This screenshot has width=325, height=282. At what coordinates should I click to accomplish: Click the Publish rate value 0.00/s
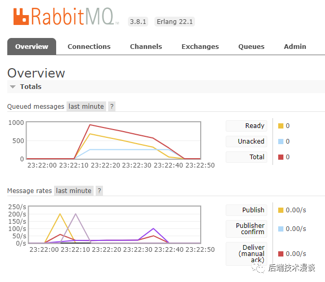point(296,210)
